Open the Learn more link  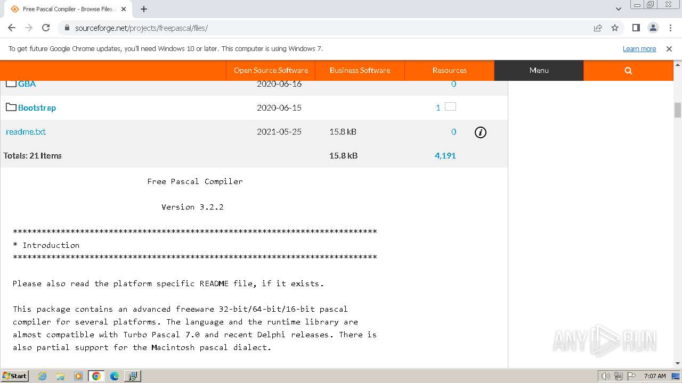(639, 48)
